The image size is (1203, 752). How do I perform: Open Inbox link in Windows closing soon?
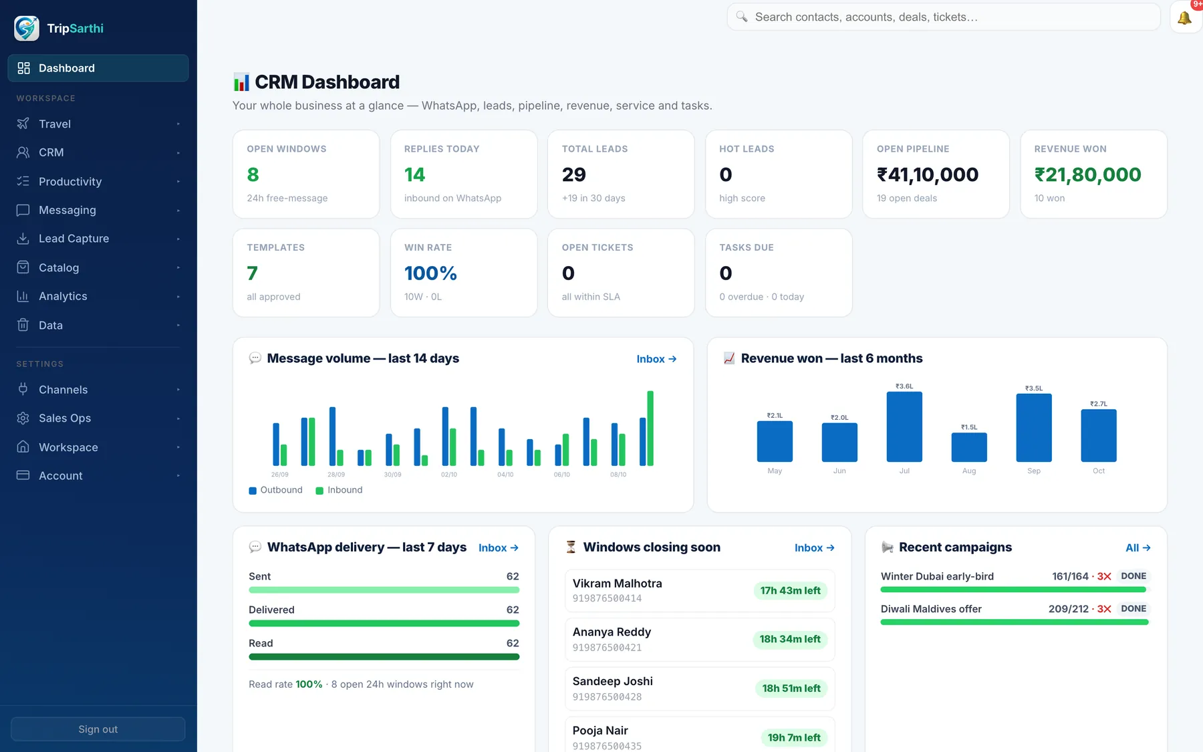(814, 547)
